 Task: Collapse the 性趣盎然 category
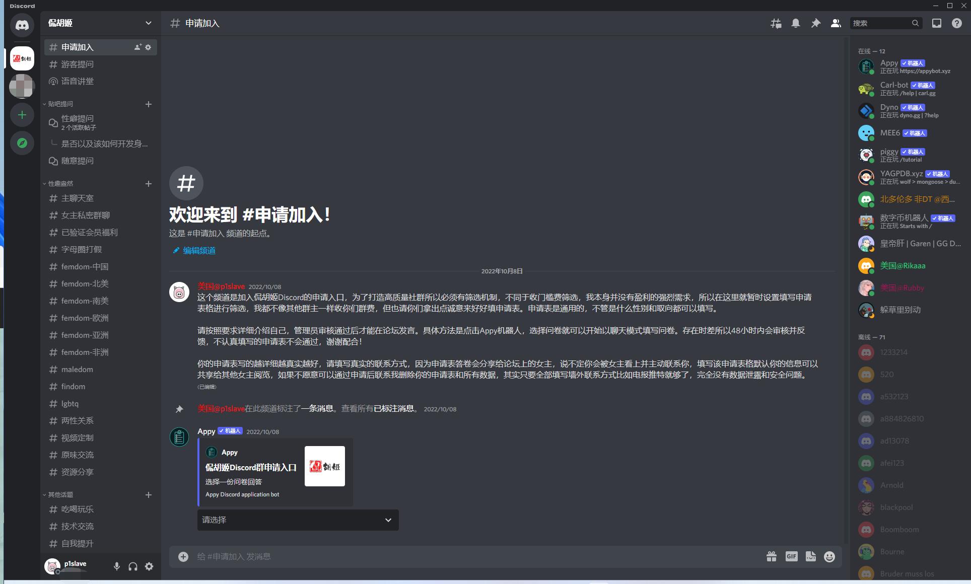coord(60,184)
